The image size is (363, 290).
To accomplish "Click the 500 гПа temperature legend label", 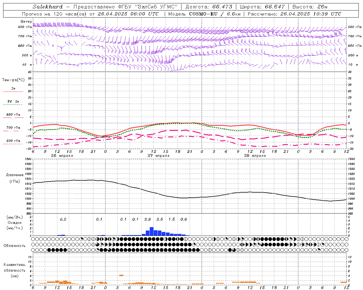I will click(x=13, y=141).
